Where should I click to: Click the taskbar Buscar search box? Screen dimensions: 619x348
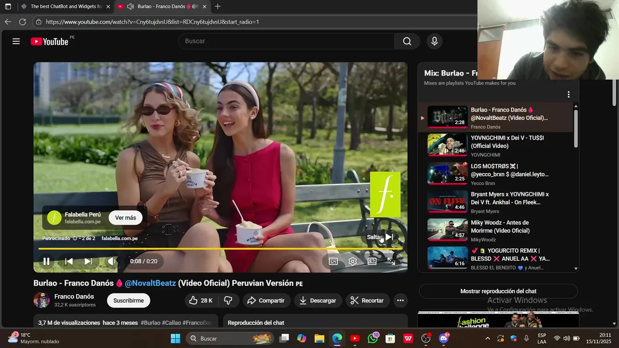[x=230, y=338]
